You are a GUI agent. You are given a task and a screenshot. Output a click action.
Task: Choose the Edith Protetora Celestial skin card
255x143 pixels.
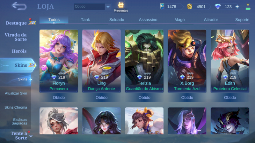(230, 61)
